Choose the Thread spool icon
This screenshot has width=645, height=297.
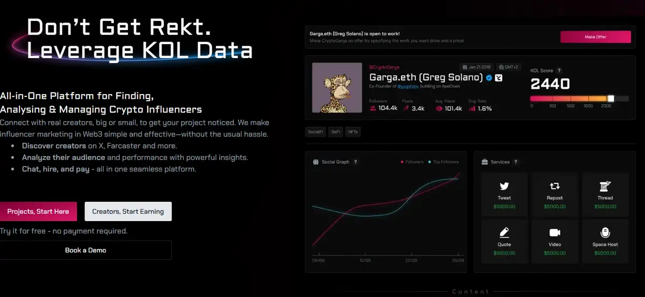[605, 187]
